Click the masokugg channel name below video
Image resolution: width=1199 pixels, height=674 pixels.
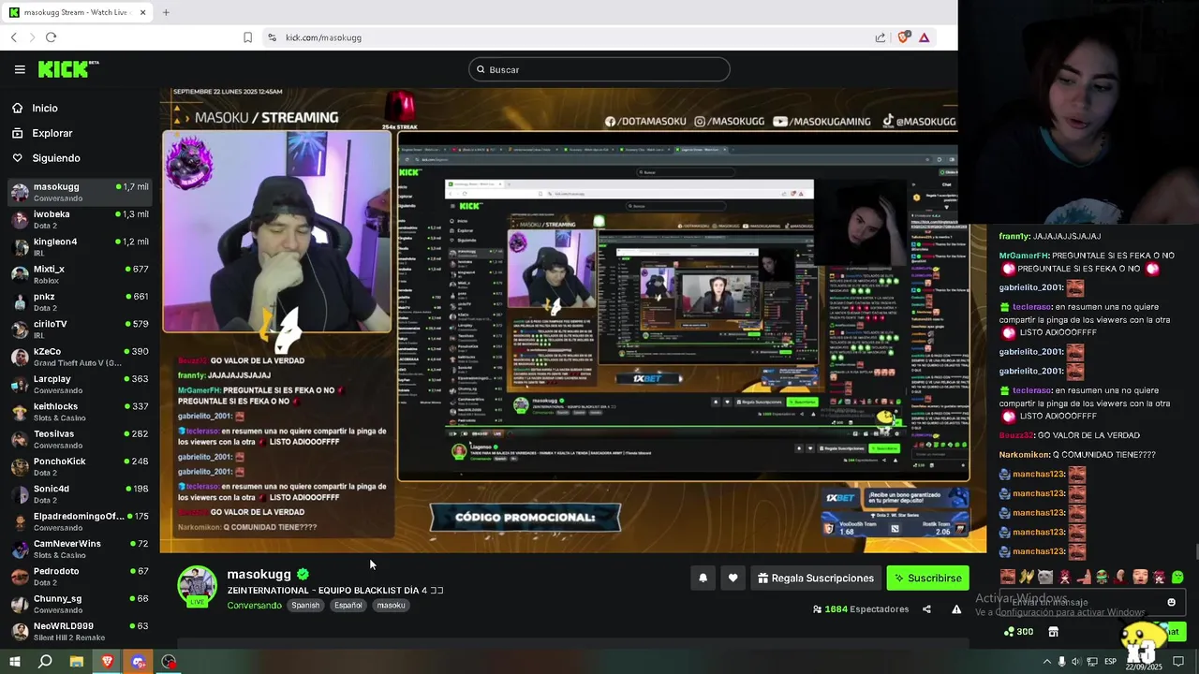(259, 574)
